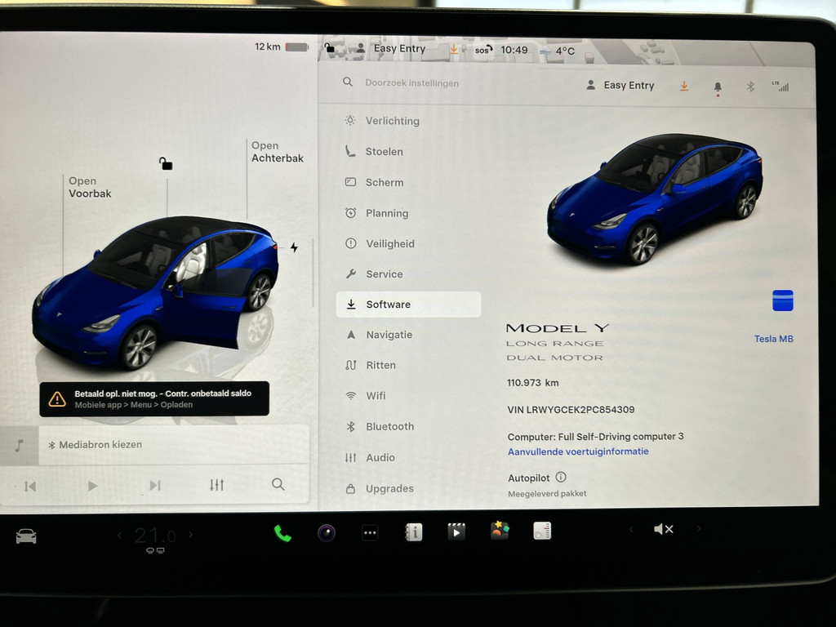Open the three-dots app launcher
836x627 pixels.
(x=370, y=533)
